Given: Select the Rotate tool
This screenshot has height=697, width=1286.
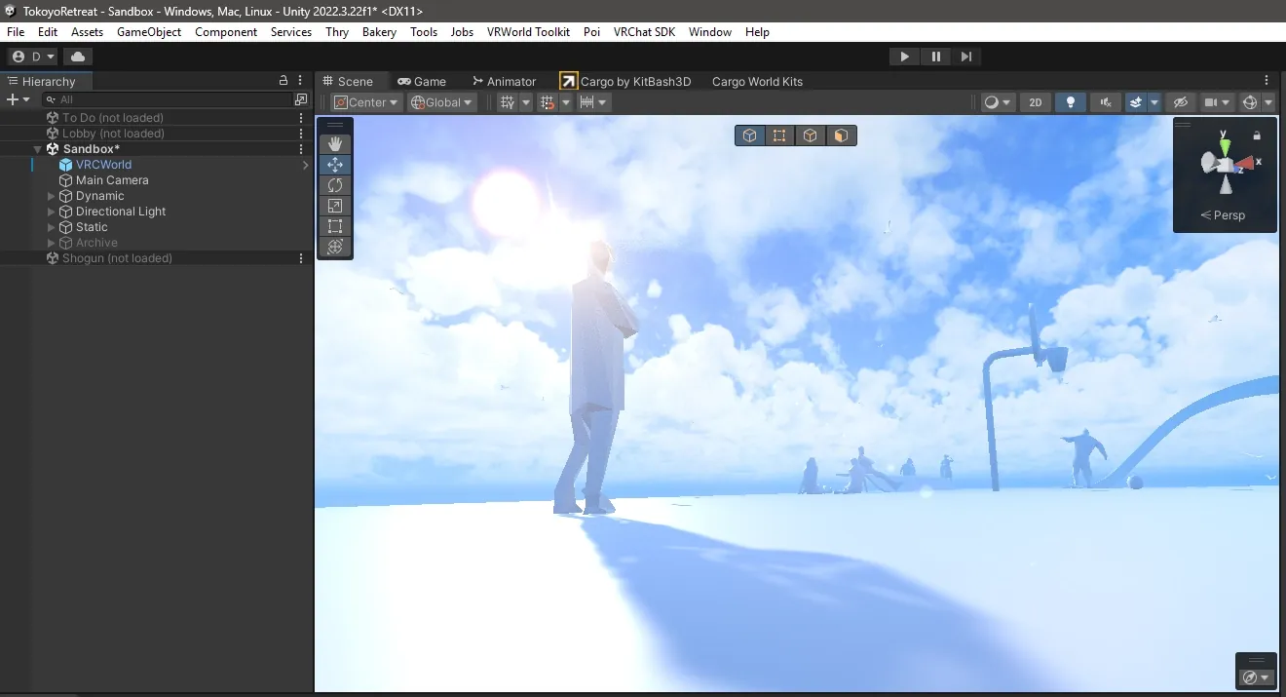Looking at the screenshot, I should click(x=335, y=185).
